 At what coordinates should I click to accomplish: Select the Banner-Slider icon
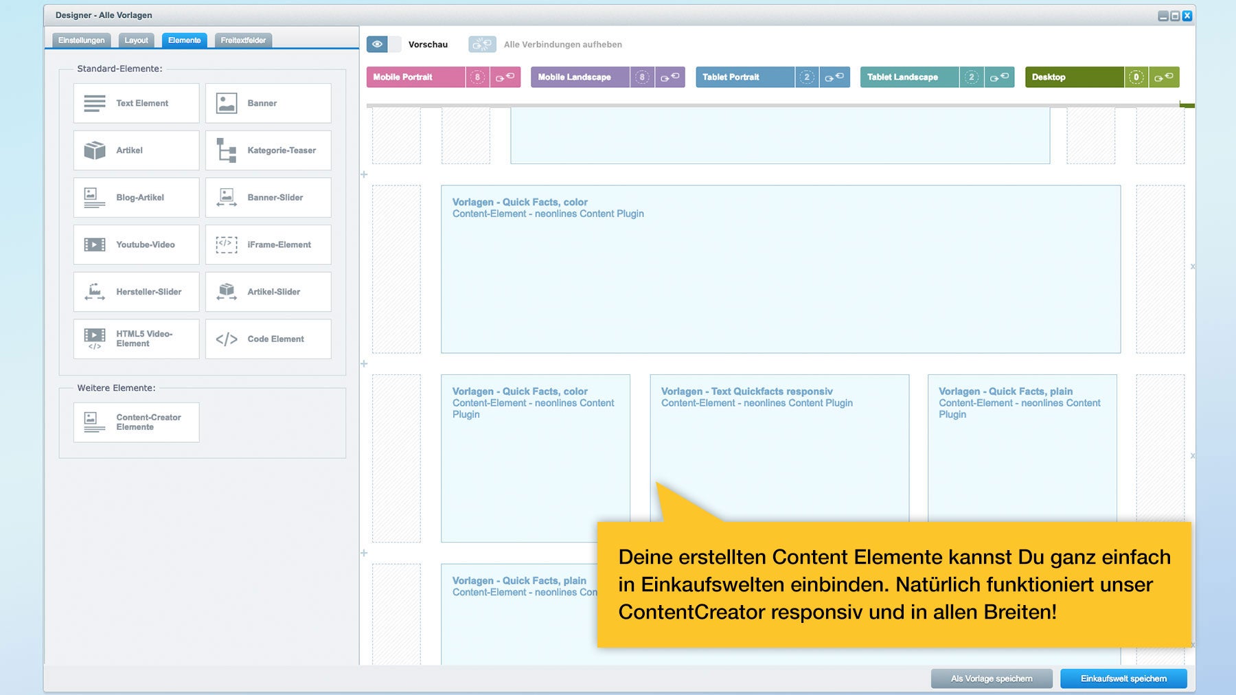click(227, 198)
